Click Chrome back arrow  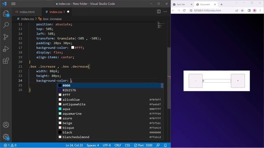(173, 11)
